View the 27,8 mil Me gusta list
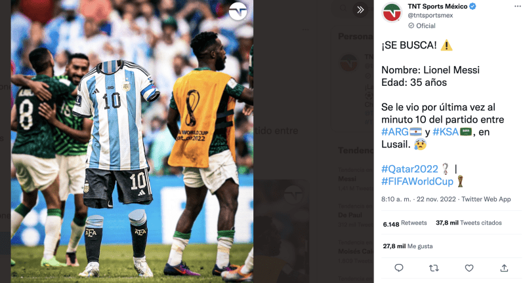Viewport: 525px width, 283px height. pyautogui.click(x=408, y=246)
